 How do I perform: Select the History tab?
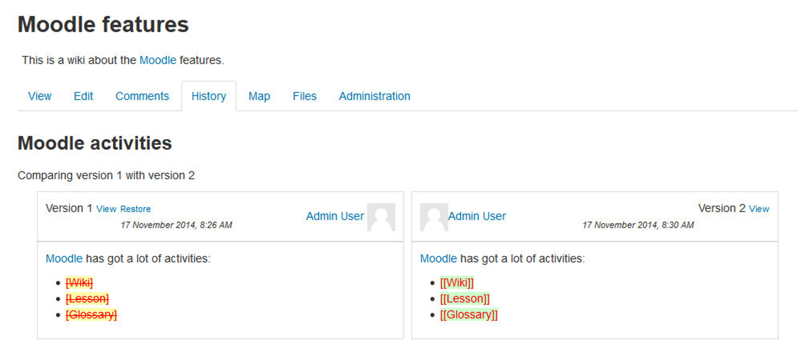coord(208,96)
